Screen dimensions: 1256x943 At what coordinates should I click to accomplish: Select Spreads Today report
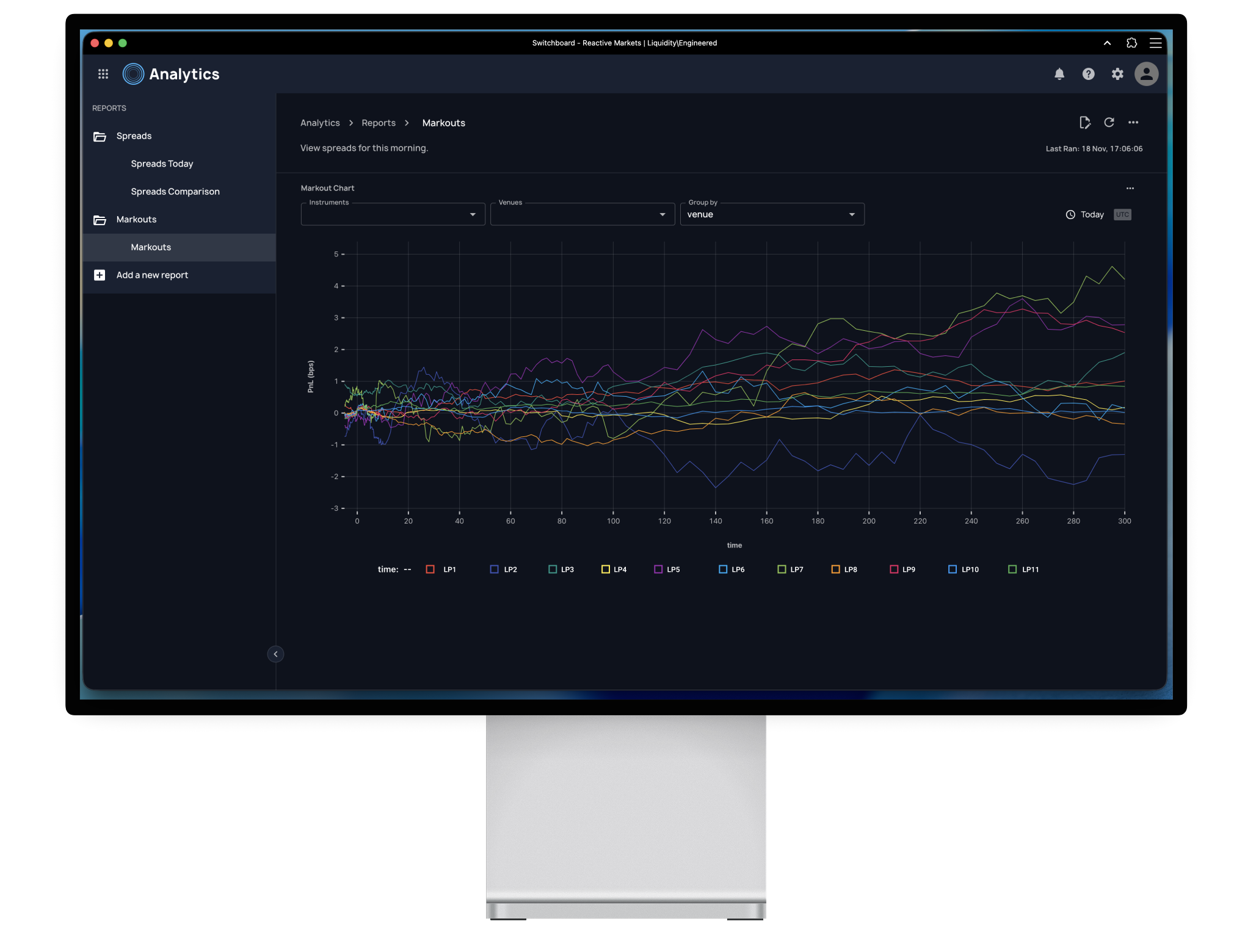coord(162,164)
